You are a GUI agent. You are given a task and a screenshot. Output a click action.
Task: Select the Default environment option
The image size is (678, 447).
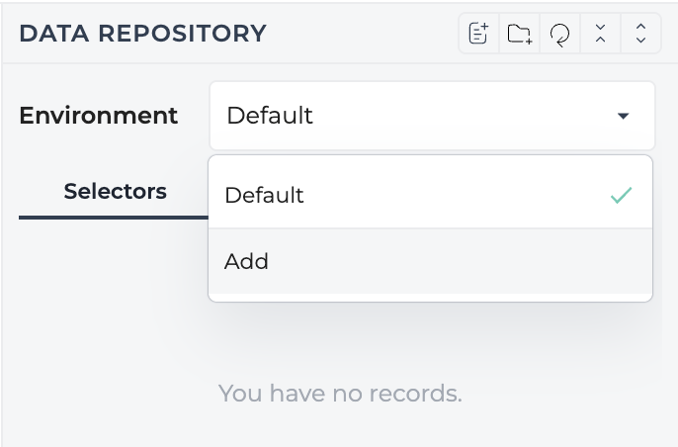pyautogui.click(x=430, y=195)
